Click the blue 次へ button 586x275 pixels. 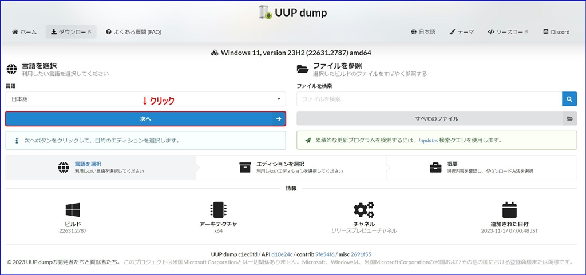tap(146, 119)
